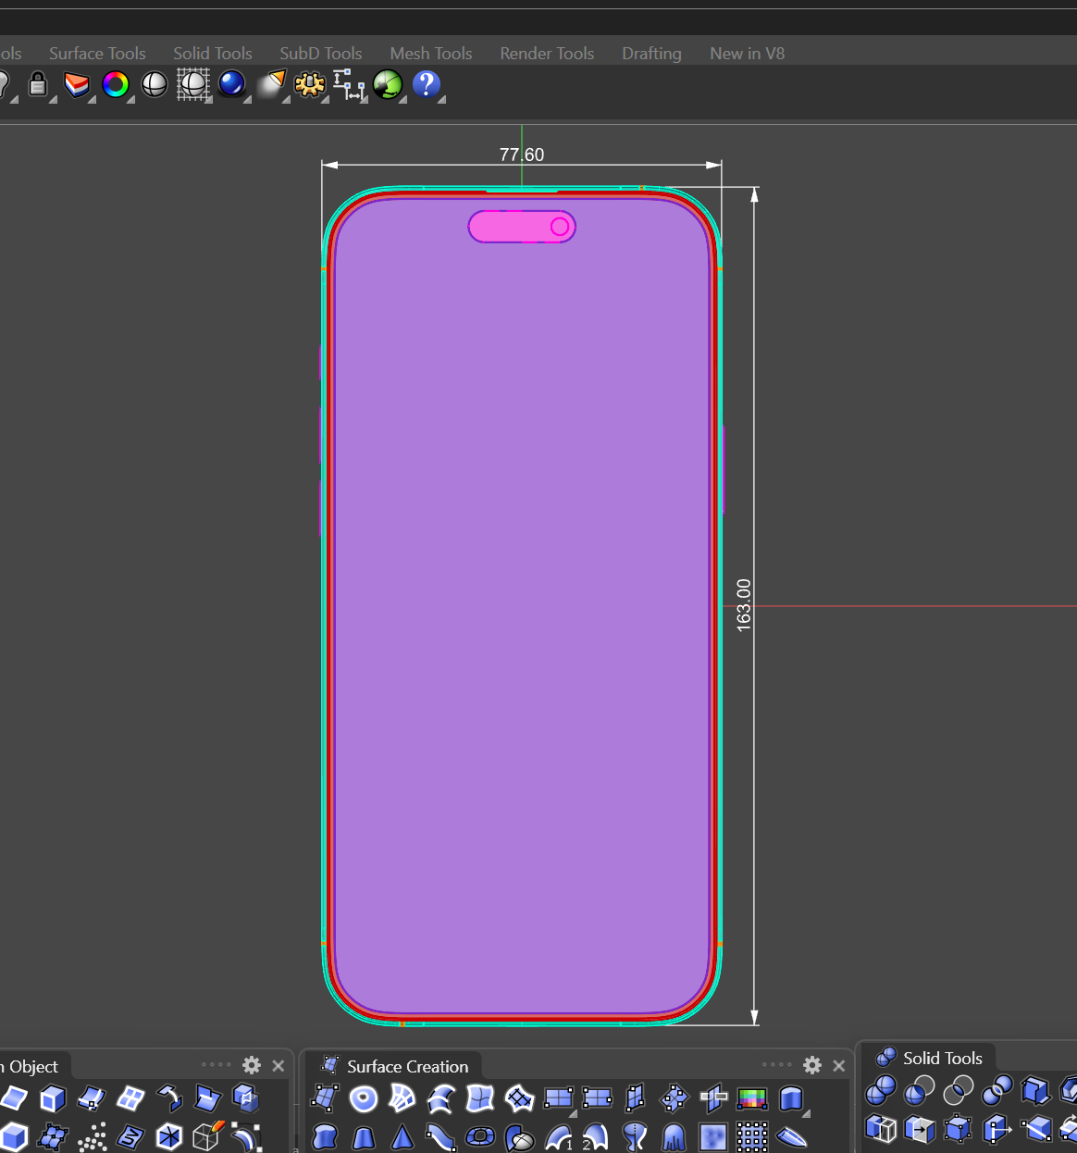Click the surface from corner points icon

pos(325,1098)
